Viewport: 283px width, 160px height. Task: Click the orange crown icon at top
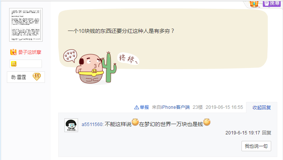coord(254,3)
